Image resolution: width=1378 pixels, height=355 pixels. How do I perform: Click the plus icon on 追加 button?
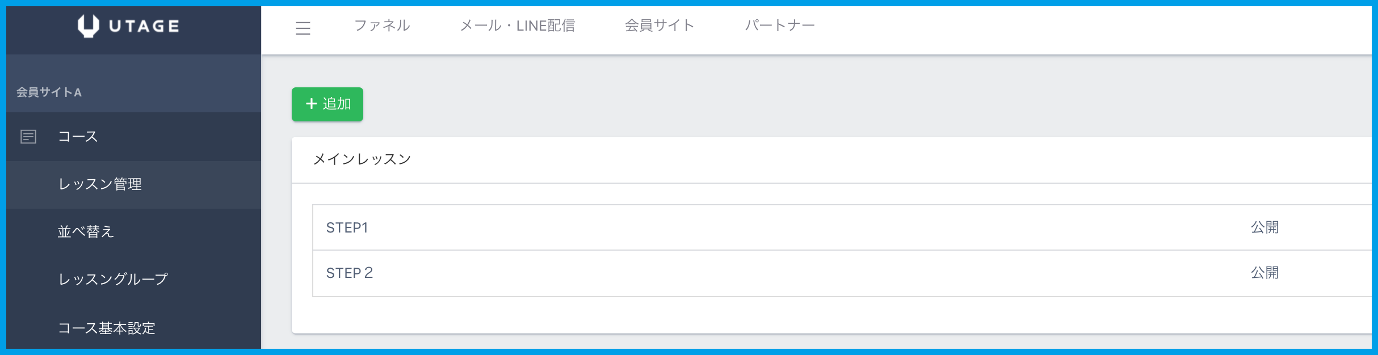[311, 104]
